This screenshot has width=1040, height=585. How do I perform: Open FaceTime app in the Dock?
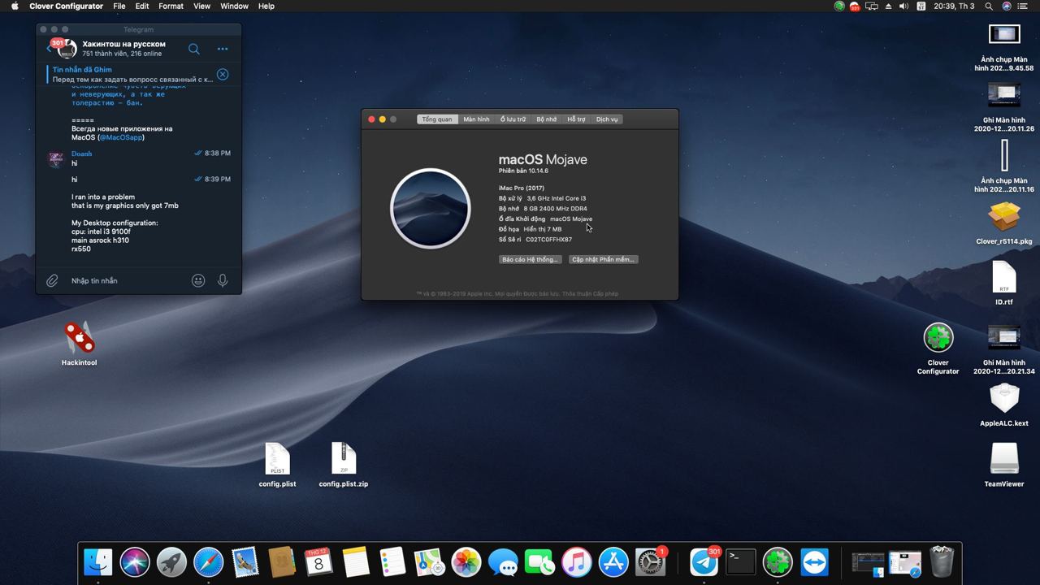coord(539,562)
